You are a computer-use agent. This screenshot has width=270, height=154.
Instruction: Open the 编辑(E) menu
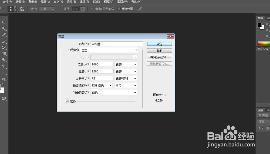click(x=20, y=2)
